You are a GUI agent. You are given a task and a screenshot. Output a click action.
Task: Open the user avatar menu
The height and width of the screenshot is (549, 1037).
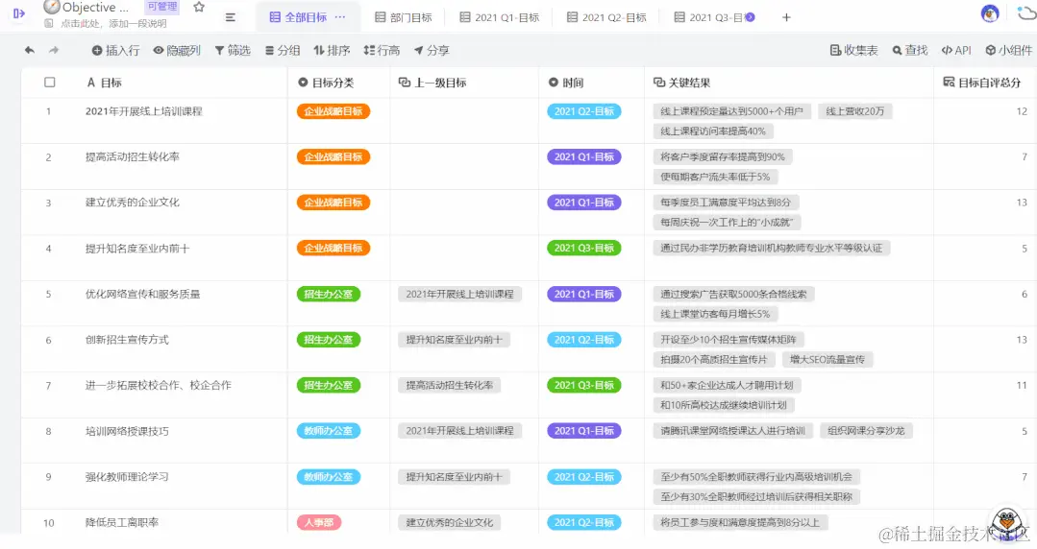click(989, 13)
